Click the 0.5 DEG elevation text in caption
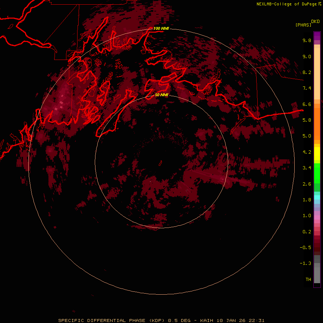323x323 pixels. tap(179, 320)
